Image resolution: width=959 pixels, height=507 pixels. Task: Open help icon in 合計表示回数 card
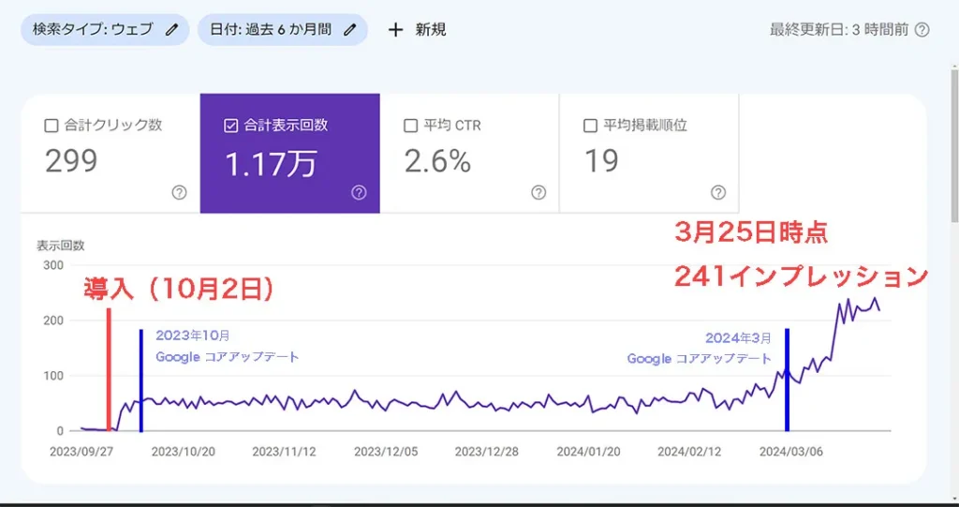(x=359, y=193)
